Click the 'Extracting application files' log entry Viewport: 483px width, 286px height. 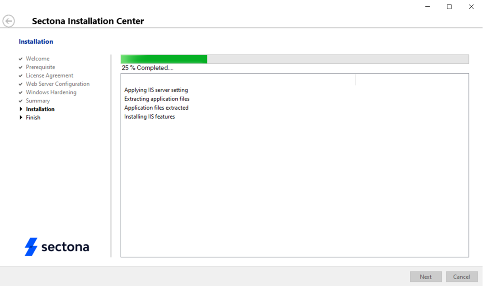157,99
